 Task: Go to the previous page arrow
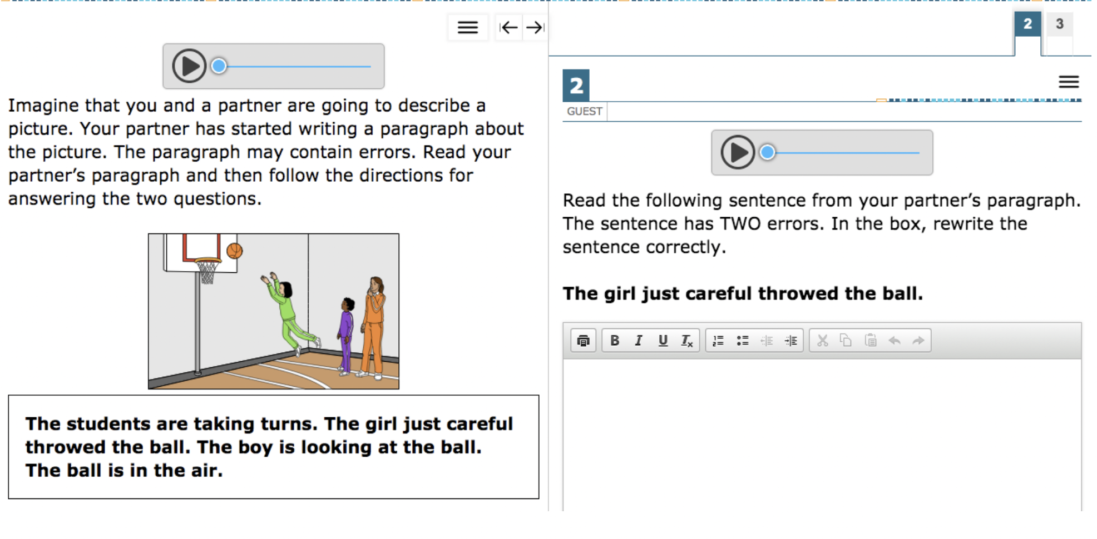coord(508,27)
